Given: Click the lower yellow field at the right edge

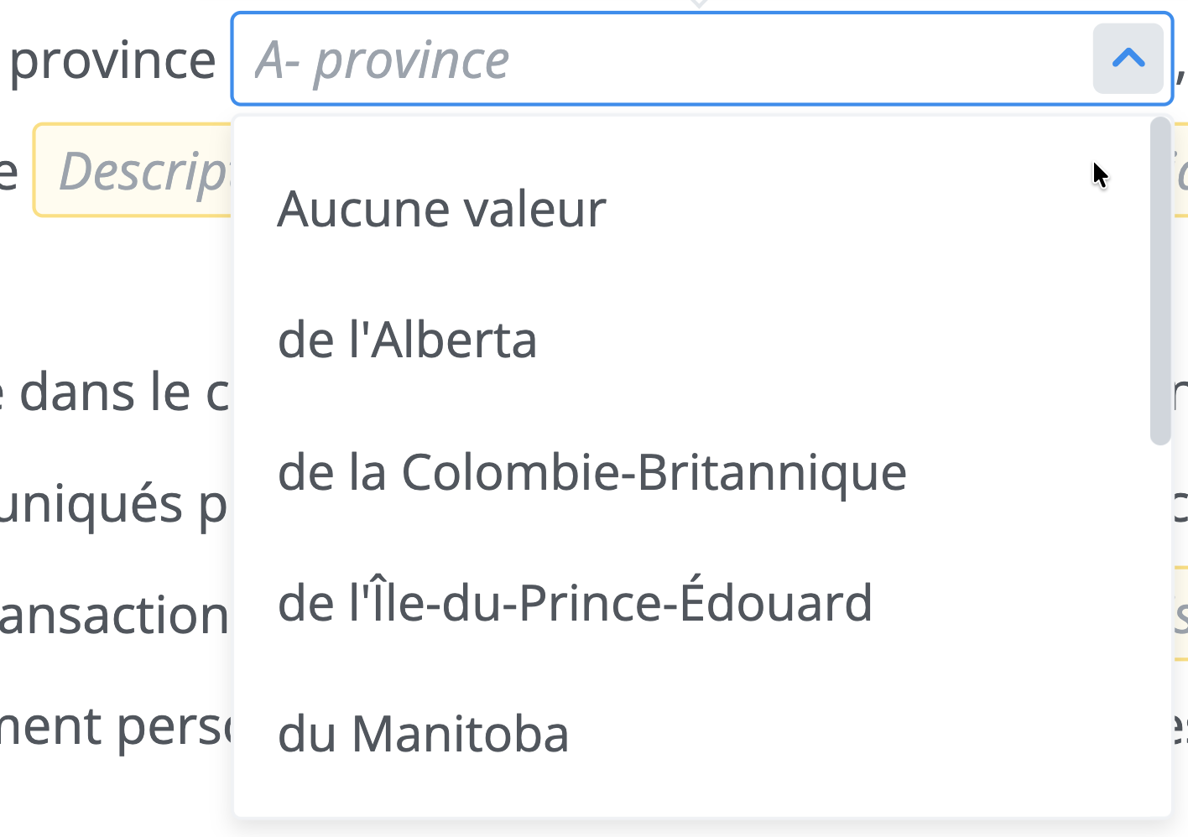Looking at the screenshot, I should click(x=1180, y=614).
